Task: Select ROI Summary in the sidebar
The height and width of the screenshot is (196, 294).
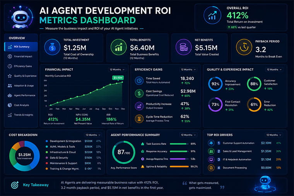Action: tap(21, 47)
